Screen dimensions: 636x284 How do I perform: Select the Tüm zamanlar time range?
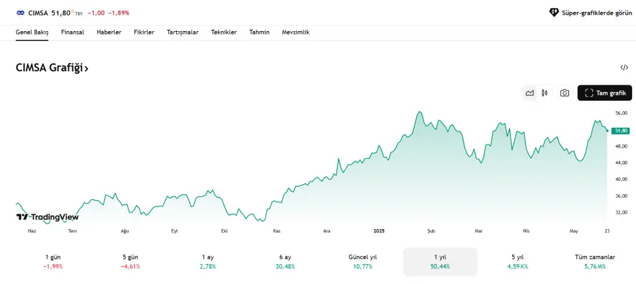tap(595, 261)
